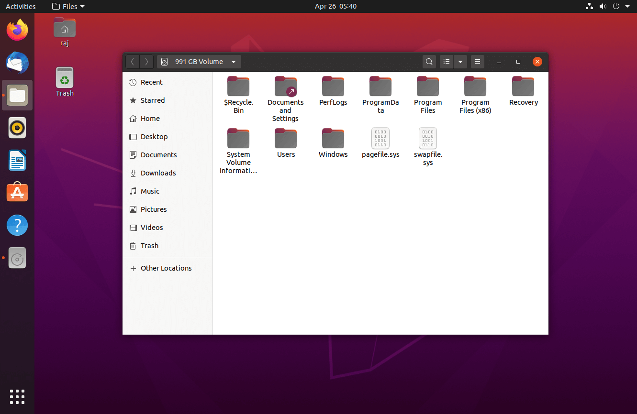Click Activities in the top bar

[x=21, y=6]
